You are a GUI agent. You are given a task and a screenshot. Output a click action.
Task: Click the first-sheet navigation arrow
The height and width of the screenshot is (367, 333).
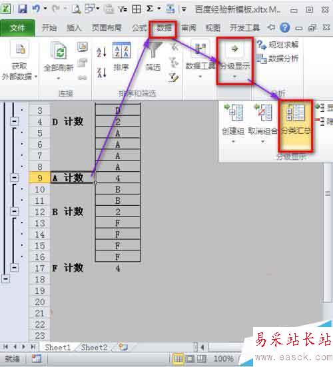pyautogui.click(x=5, y=347)
